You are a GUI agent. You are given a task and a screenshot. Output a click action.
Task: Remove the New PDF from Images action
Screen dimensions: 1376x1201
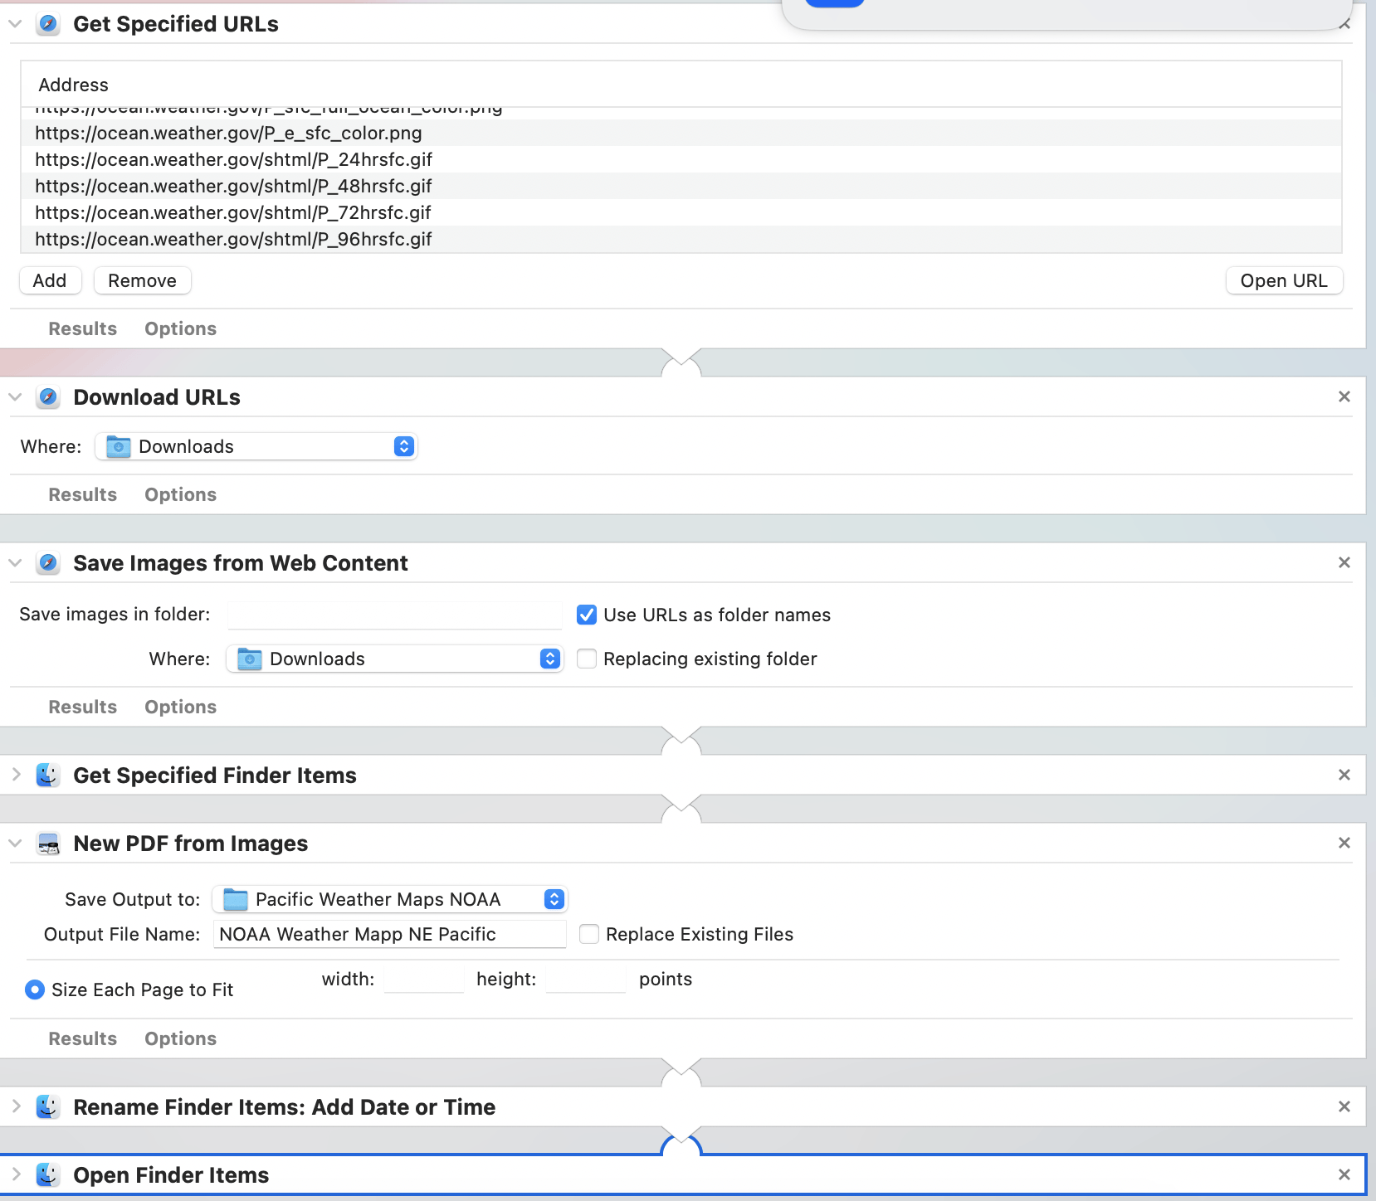pyautogui.click(x=1344, y=844)
